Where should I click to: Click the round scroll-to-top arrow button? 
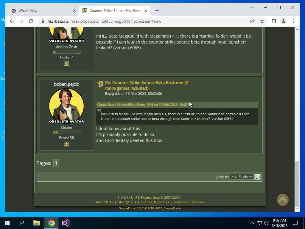click(282, 200)
